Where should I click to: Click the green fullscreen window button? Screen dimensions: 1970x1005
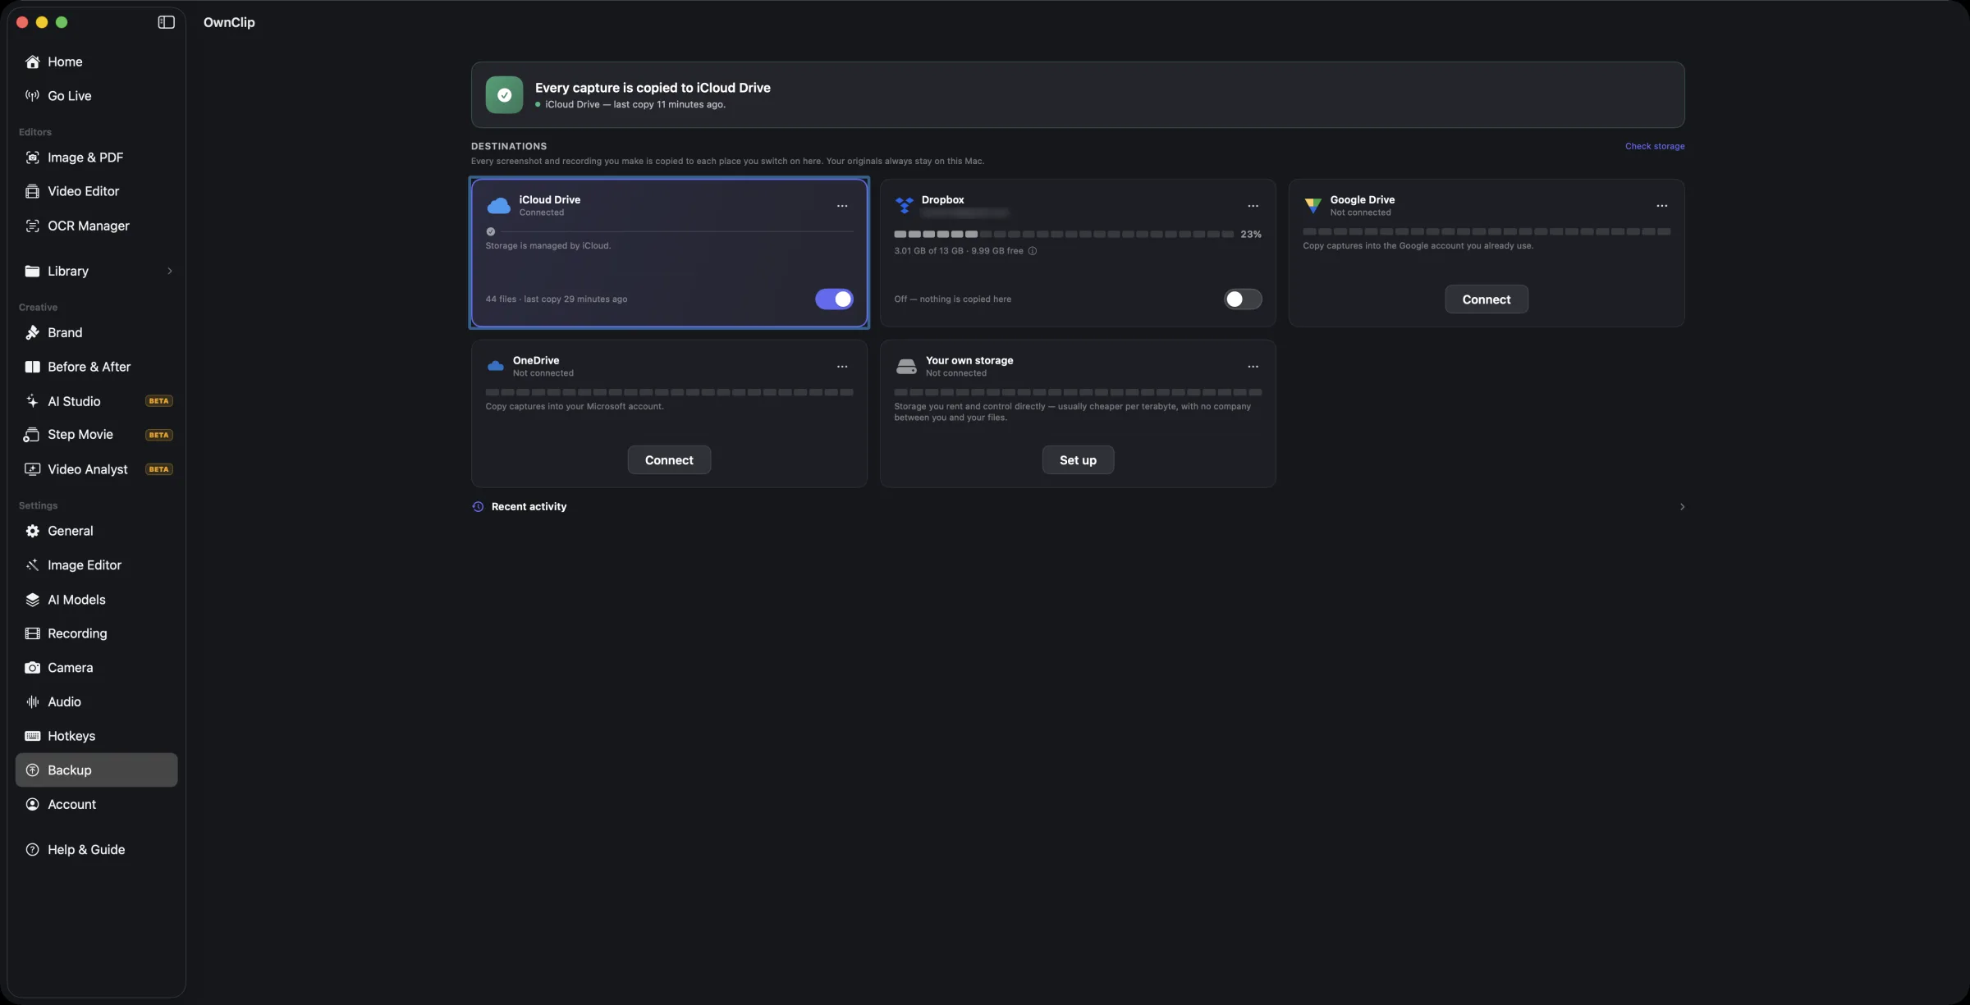(x=62, y=22)
